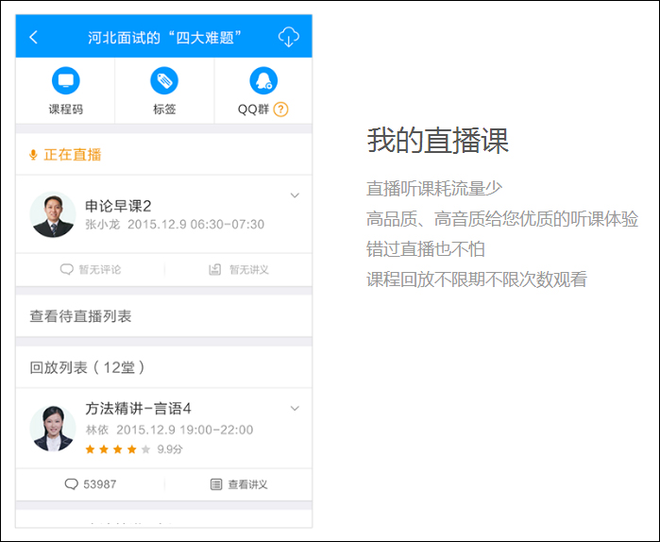Tap the back arrow in header

[x=34, y=38]
